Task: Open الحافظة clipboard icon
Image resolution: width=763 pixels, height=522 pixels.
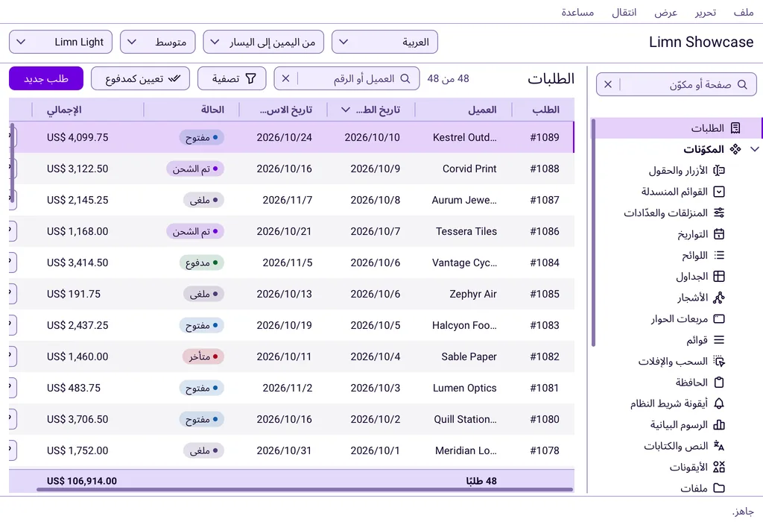Action: (x=719, y=383)
